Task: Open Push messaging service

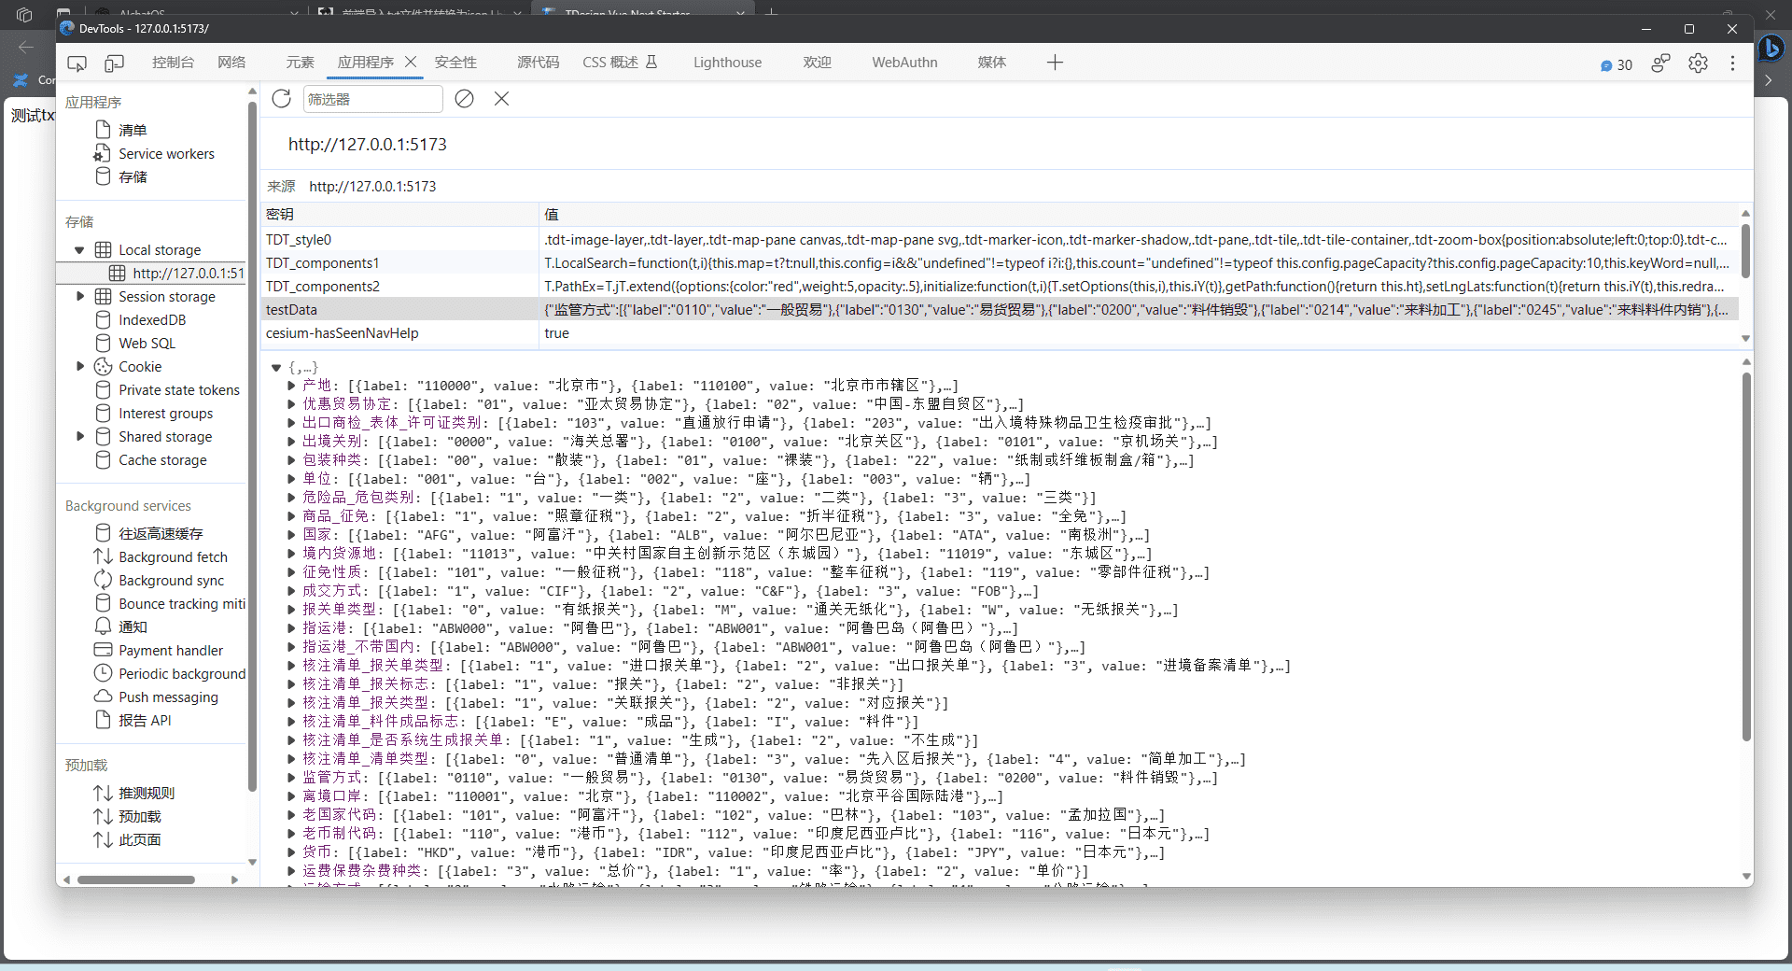Action: click(x=168, y=697)
